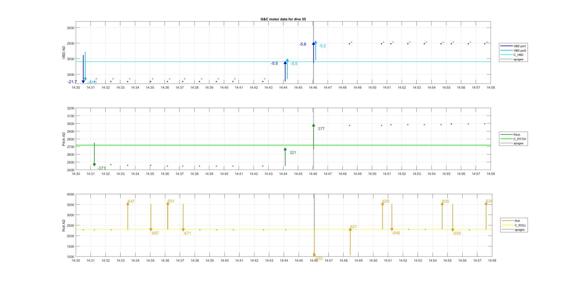
Task: Click the "321" pitch data label
Action: coord(293,153)
